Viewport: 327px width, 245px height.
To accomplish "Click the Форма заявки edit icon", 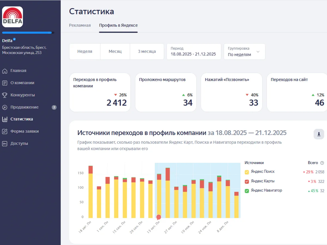I will (x=5, y=131).
